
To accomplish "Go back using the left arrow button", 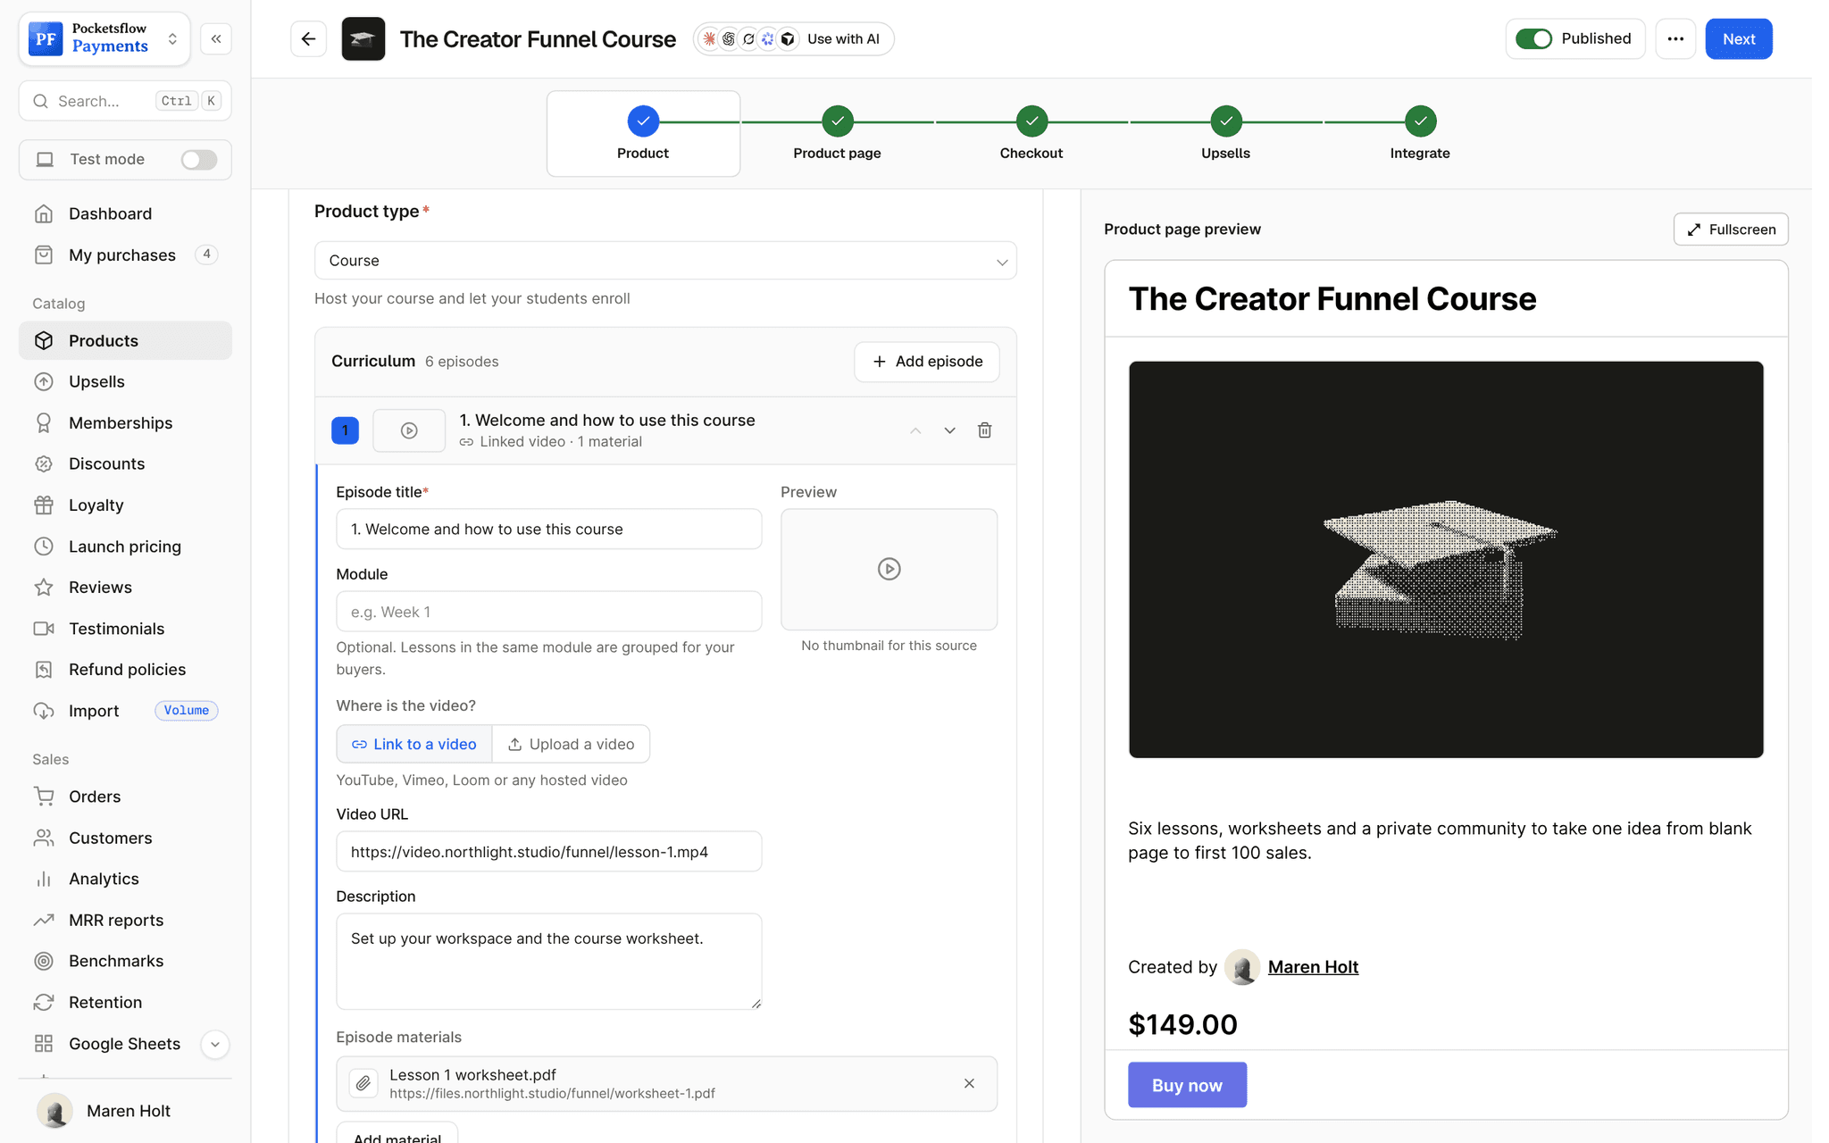I will (308, 39).
